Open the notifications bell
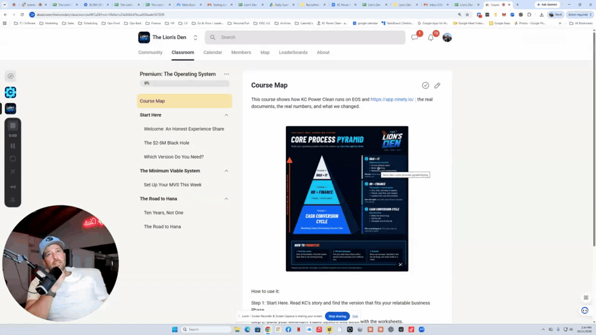Screen dimensions: 596x335 (431, 37)
